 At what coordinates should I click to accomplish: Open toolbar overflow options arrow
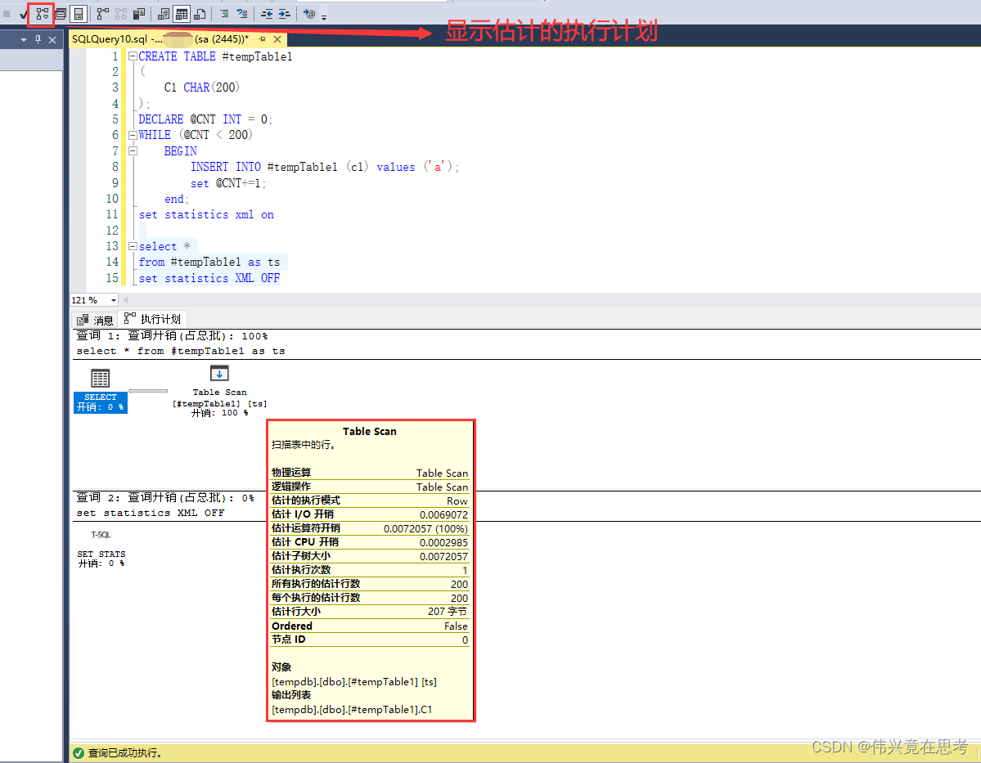[x=324, y=17]
